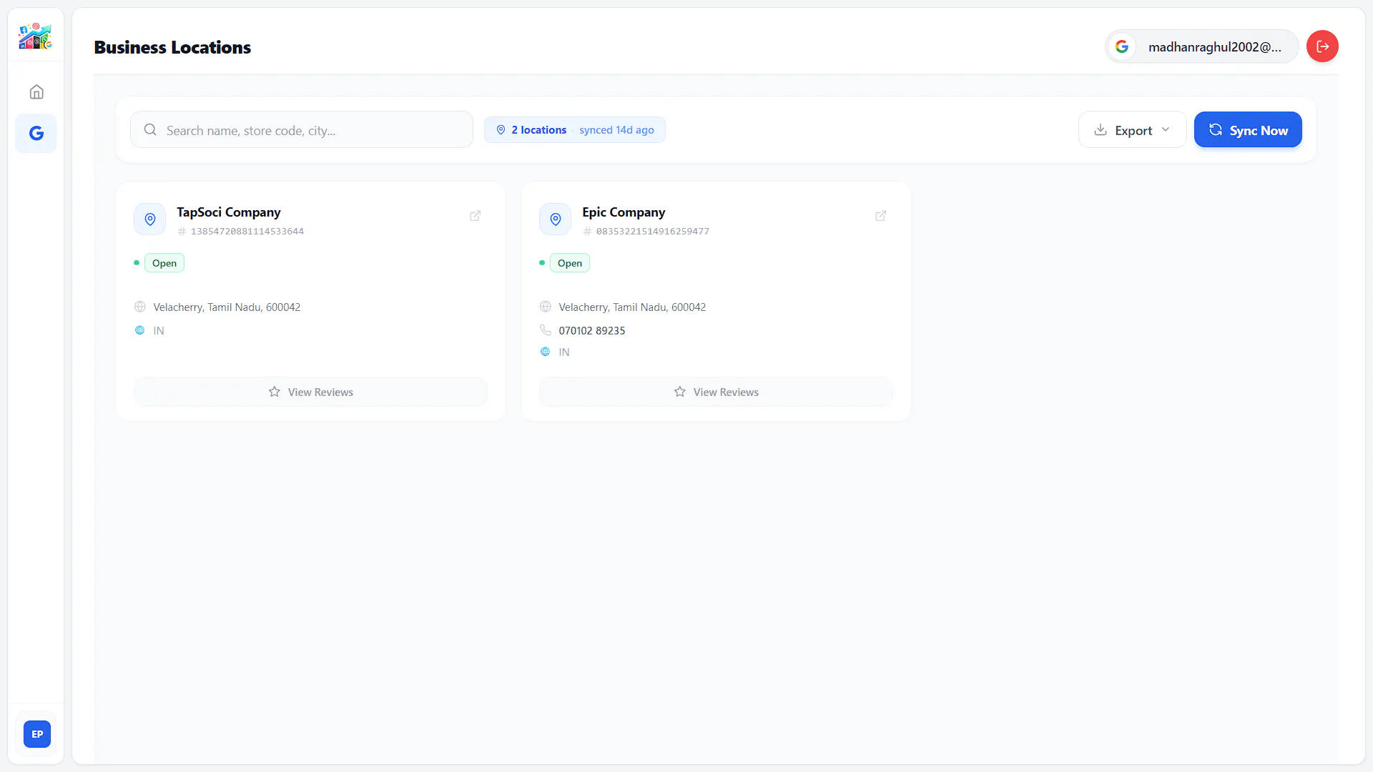This screenshot has height=772, width=1373.
Task: View Reviews for Epic Company
Action: [716, 392]
